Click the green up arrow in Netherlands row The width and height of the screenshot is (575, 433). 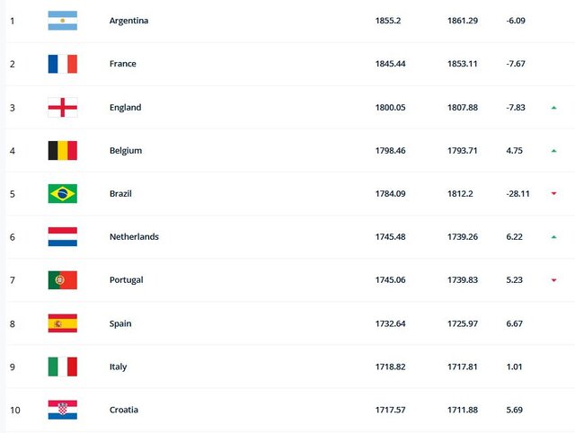tap(554, 237)
